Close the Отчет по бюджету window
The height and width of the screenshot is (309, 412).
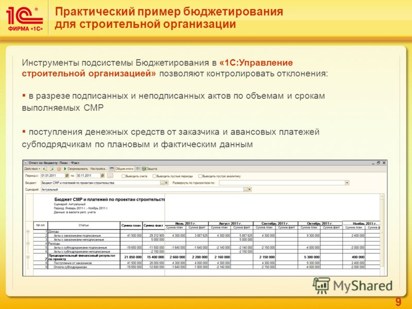coord(384,163)
